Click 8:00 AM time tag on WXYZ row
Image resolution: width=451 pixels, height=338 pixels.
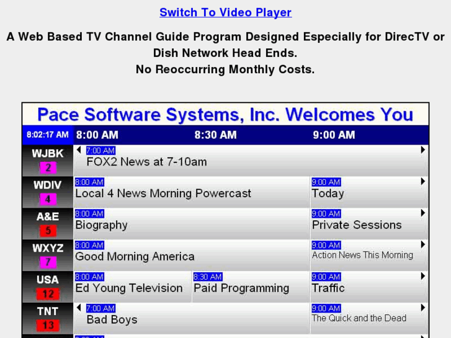tap(89, 246)
